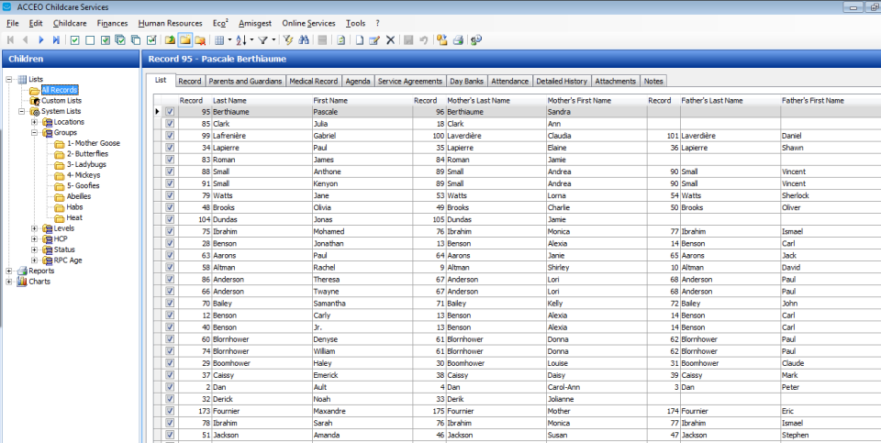
Task: Toggle checkbox for Julia Clark row
Action: coord(170,124)
